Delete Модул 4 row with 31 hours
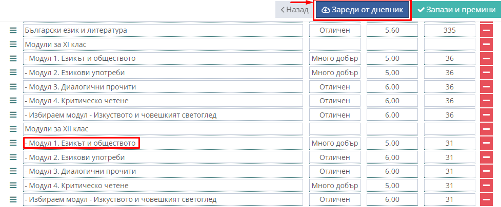 click(486, 186)
